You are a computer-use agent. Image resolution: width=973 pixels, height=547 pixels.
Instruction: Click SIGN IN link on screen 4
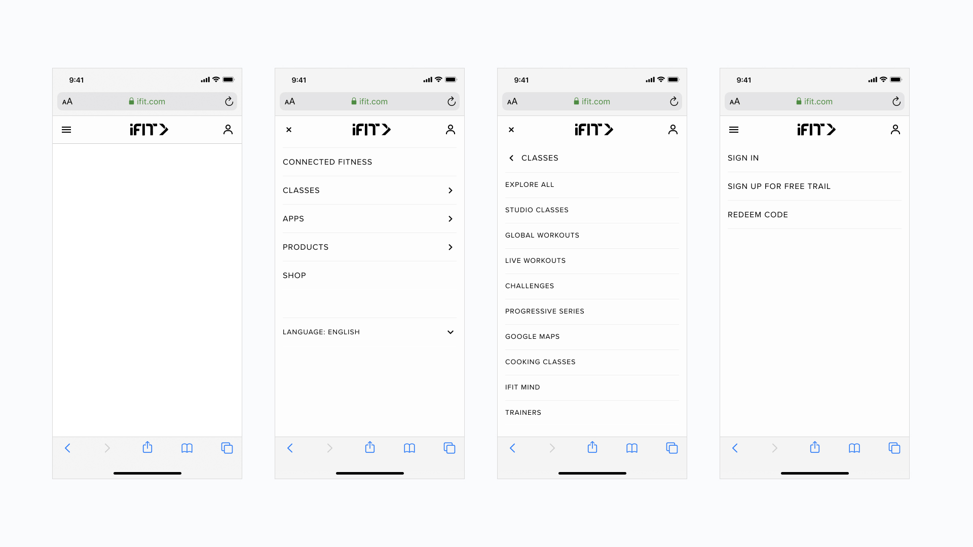click(x=743, y=158)
